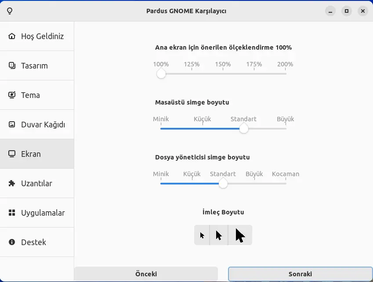Viewport: 373px width, 282px height.
Task: Click the scaling slider handle at 100%
Action: pos(161,74)
